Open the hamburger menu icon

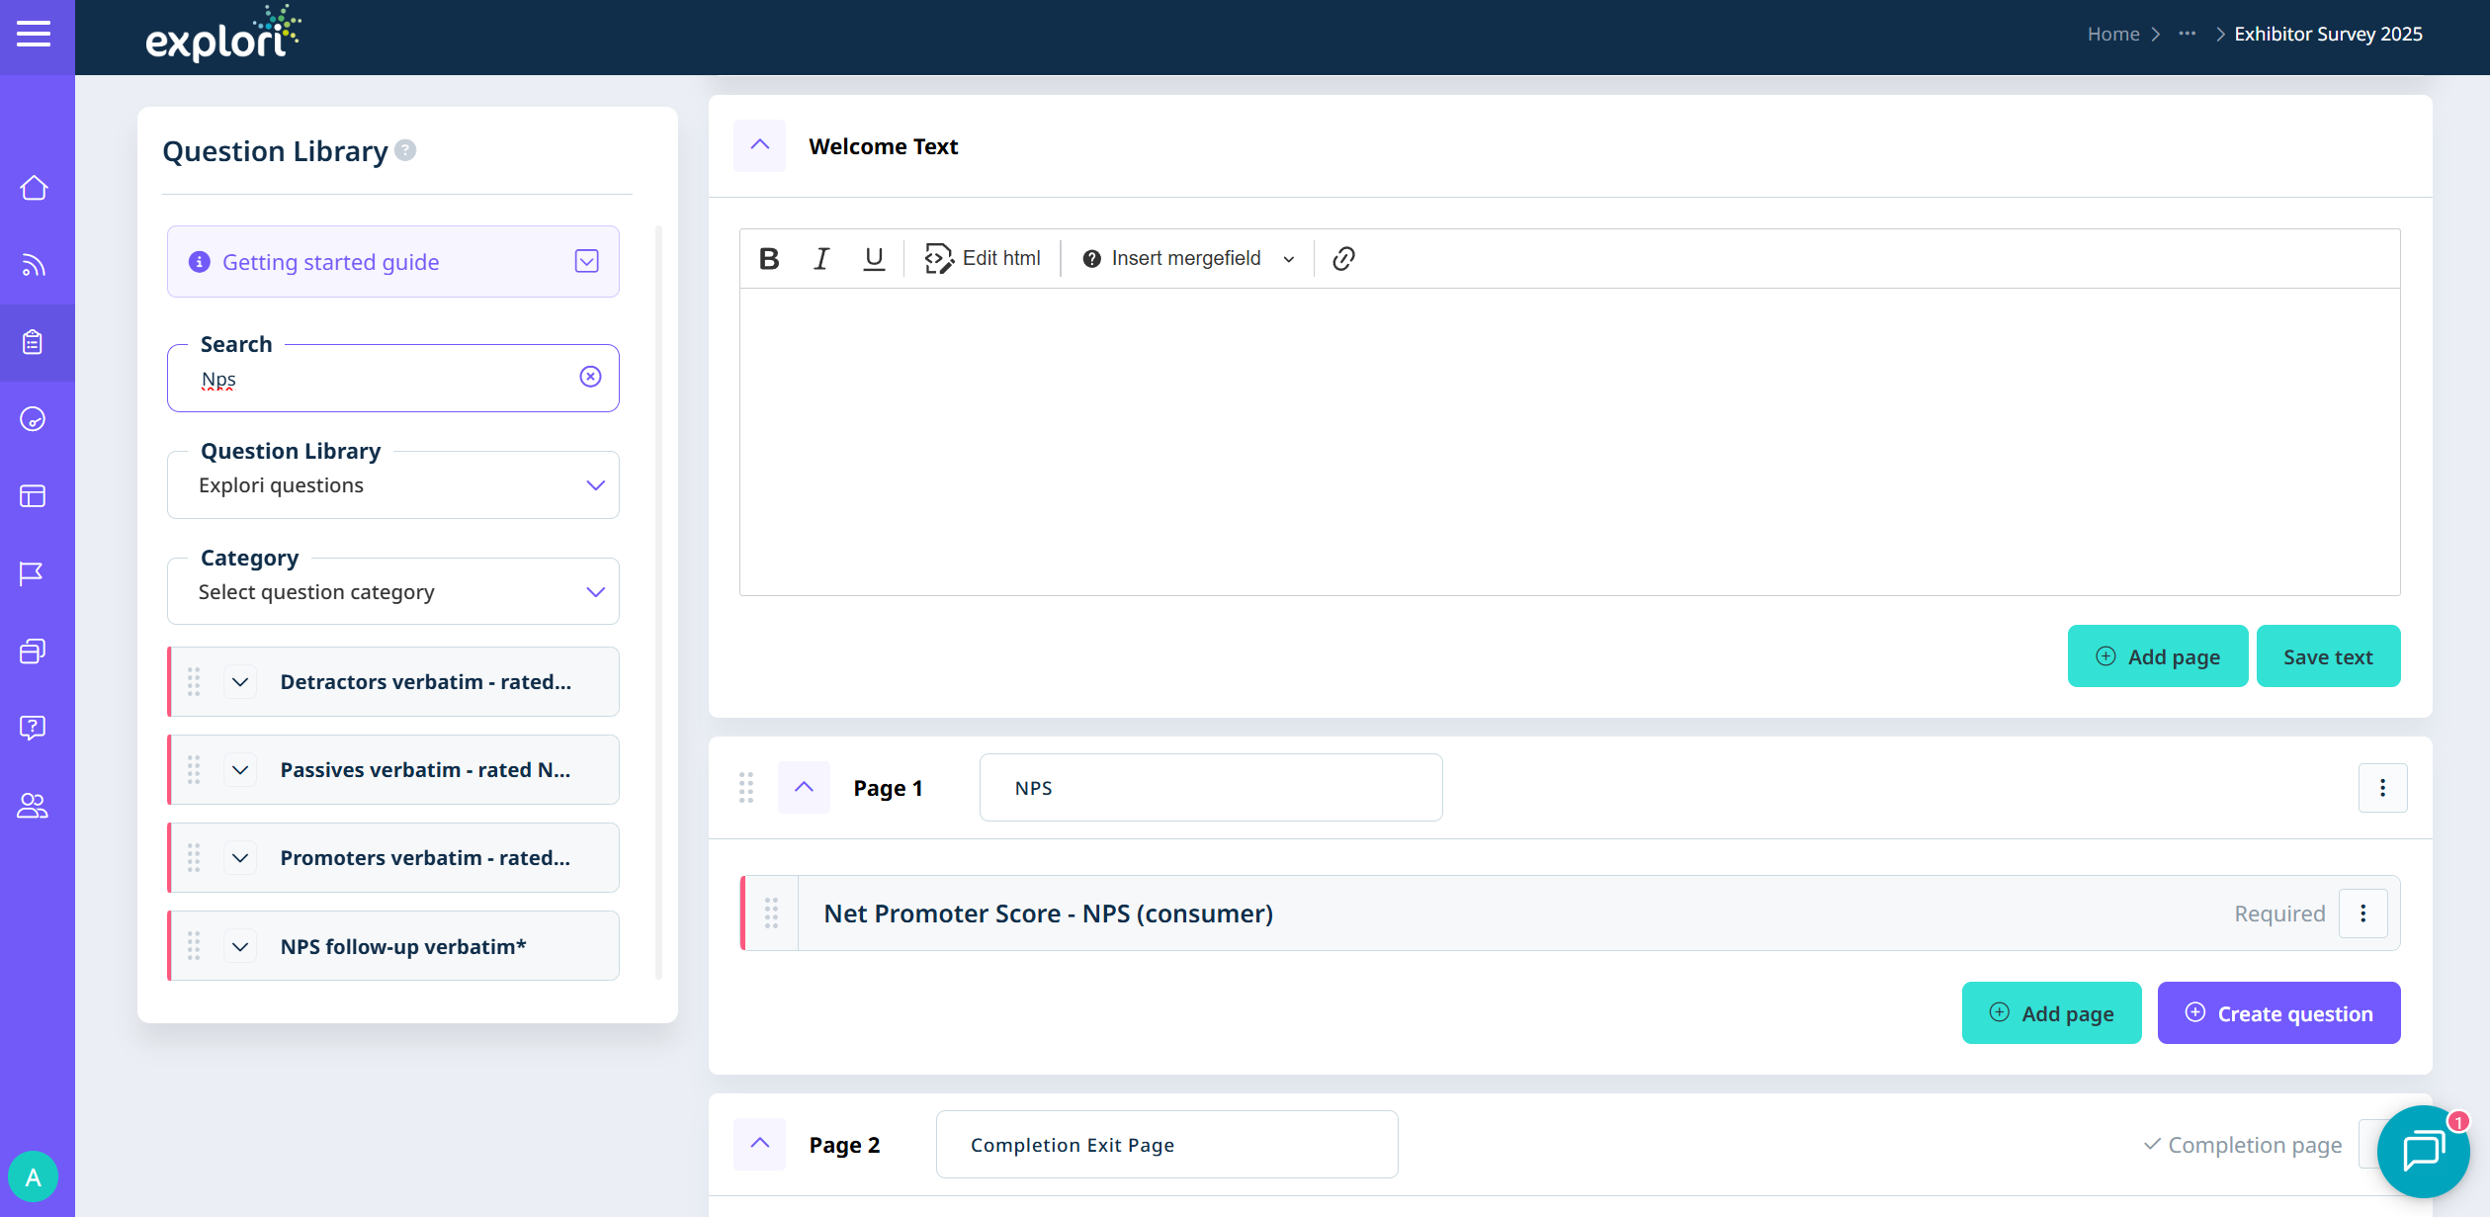(34, 35)
